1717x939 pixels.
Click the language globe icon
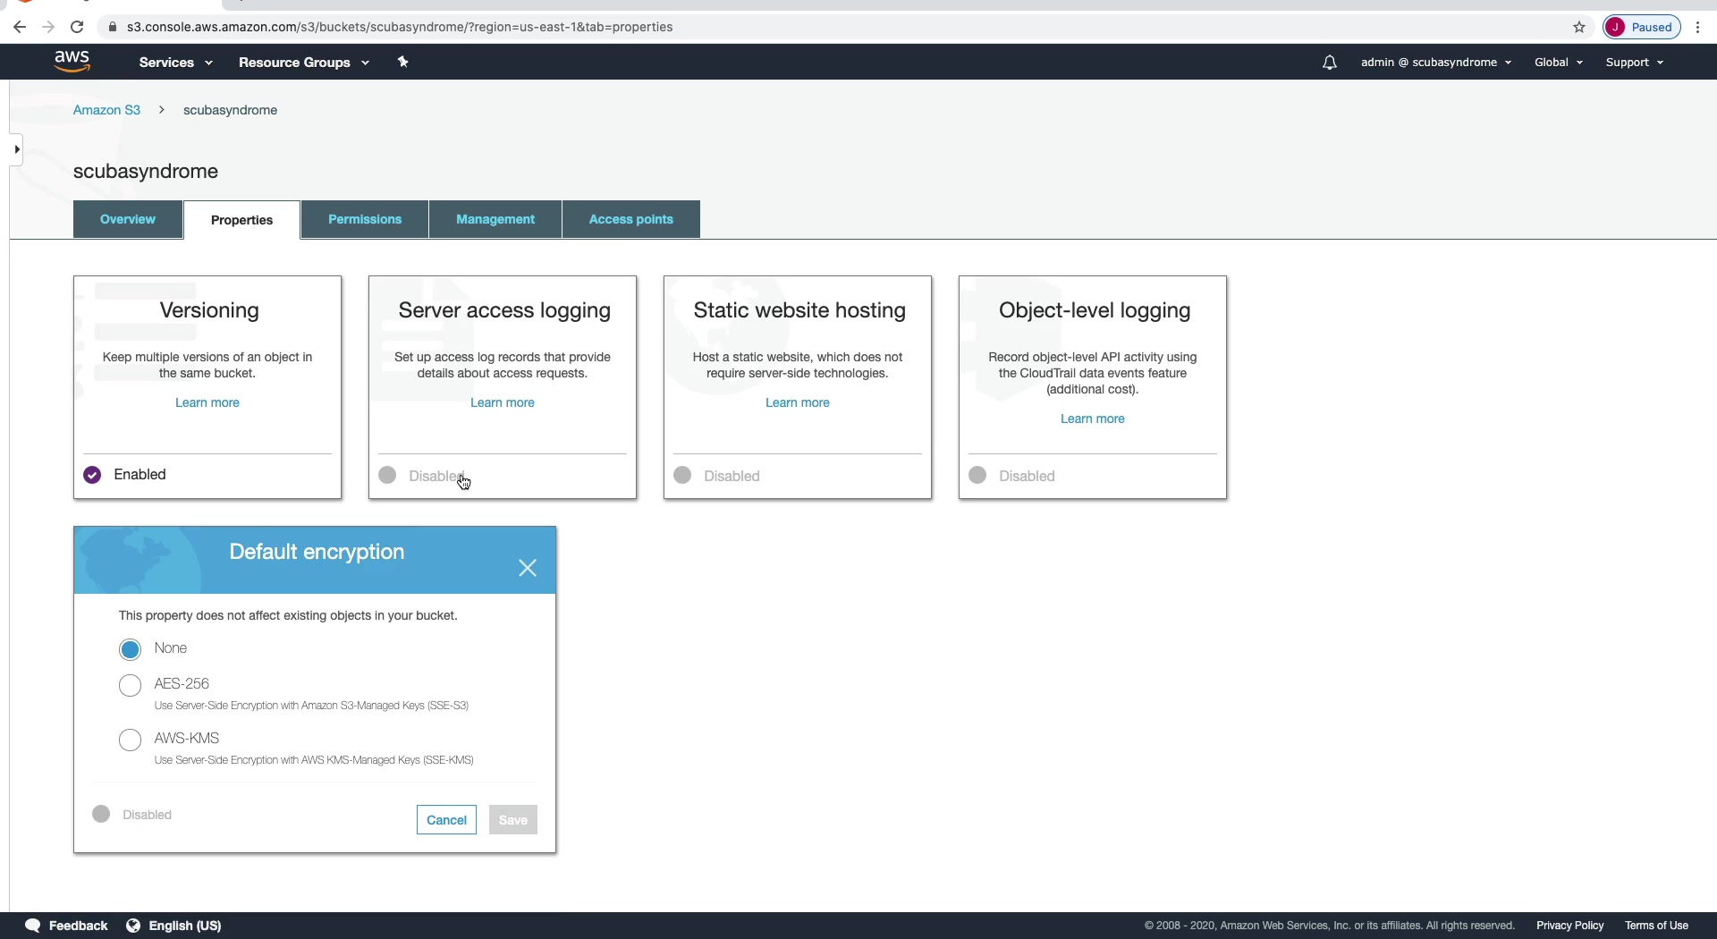(x=133, y=926)
